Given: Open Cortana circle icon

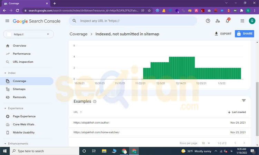Looking at the screenshot, I should point(84,151).
